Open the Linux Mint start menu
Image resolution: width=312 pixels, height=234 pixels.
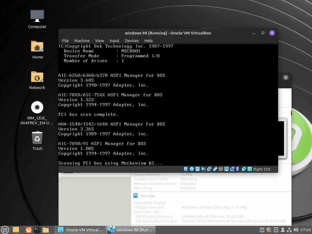coord(5,230)
